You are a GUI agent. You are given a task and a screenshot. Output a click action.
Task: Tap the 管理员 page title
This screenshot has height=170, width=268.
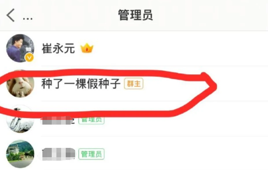pyautogui.click(x=135, y=15)
